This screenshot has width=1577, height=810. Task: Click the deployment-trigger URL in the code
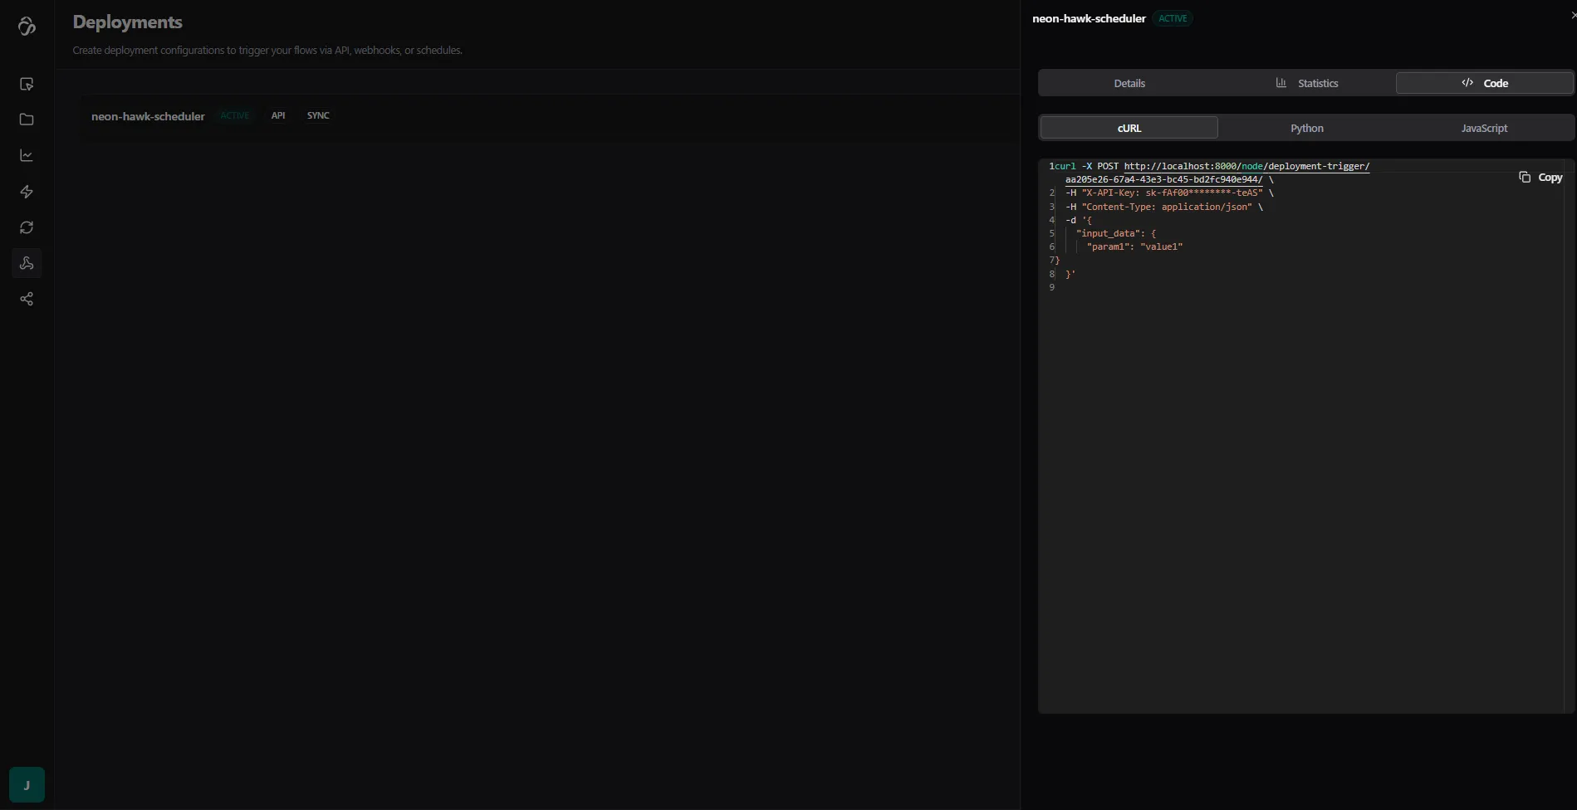pyautogui.click(x=1246, y=167)
